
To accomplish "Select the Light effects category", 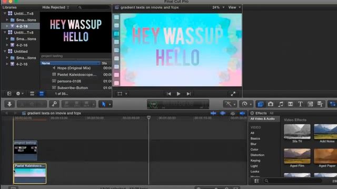I will [254, 166].
